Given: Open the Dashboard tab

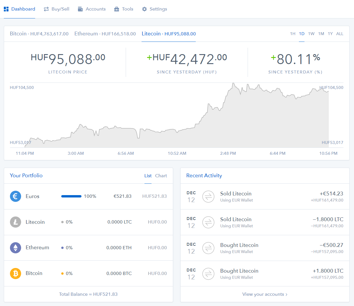Looking at the screenshot, I should coord(19,9).
